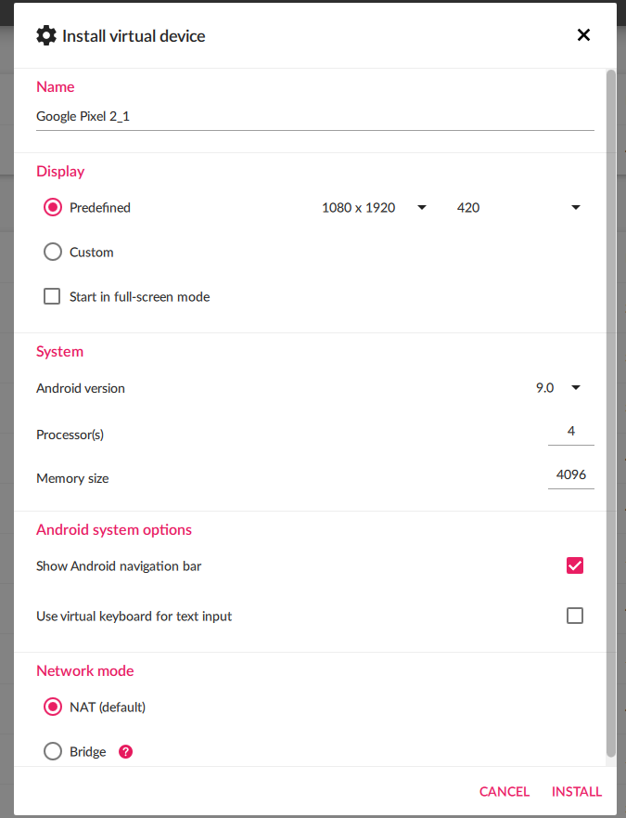Click the Memory size field
Screen dimensions: 626x818
tap(570, 475)
